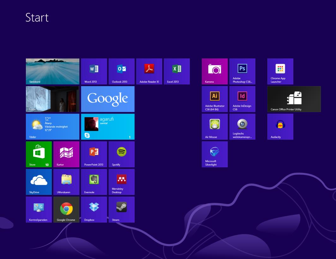Image resolution: width=336 pixels, height=259 pixels.
Task: Open Logitechs webbkamera program tile
Action: coord(242,127)
